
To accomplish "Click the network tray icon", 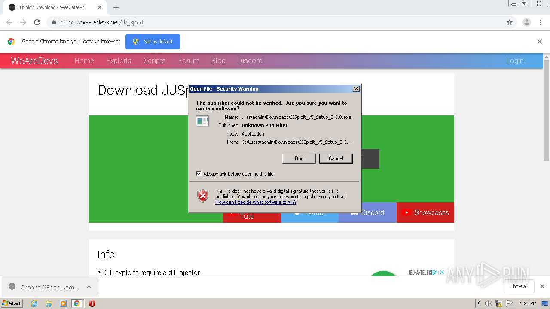I will click(x=499, y=303).
